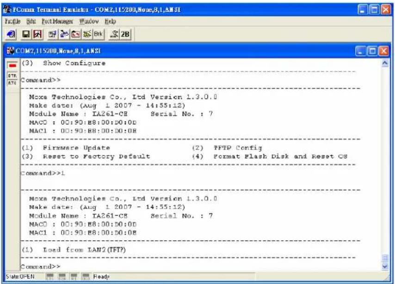Click 'Ready' in the status bar

click(x=101, y=277)
